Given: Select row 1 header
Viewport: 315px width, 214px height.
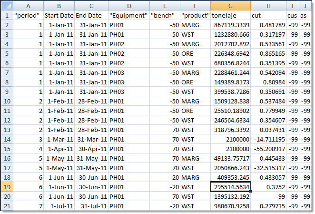Looking at the screenshot, I should click(x=6, y=15).
